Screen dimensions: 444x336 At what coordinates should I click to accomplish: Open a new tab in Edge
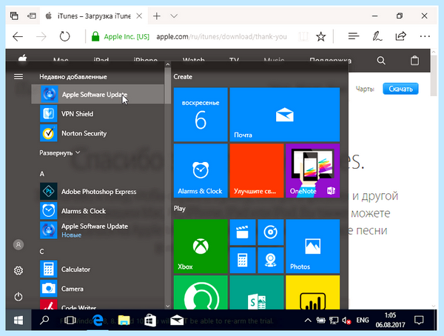pos(157,16)
